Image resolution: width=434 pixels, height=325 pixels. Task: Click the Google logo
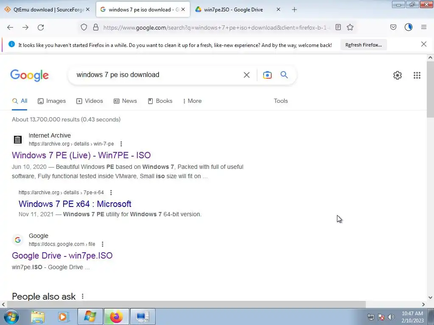coord(30,75)
